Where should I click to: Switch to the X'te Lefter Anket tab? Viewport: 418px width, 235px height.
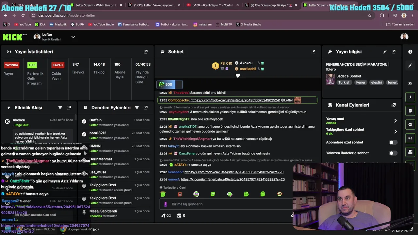154,5
